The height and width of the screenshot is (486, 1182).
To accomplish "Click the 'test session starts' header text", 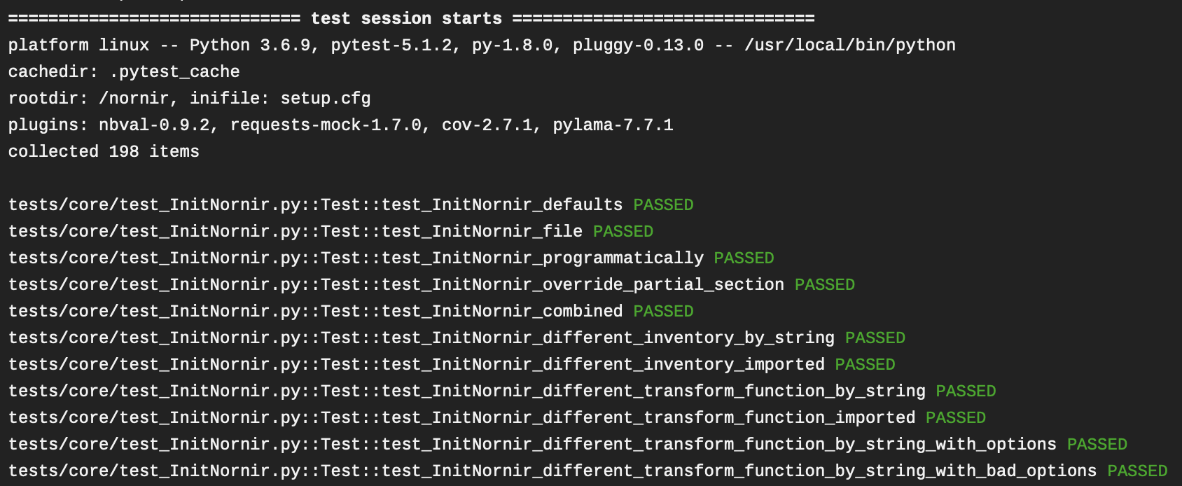I will [406, 18].
